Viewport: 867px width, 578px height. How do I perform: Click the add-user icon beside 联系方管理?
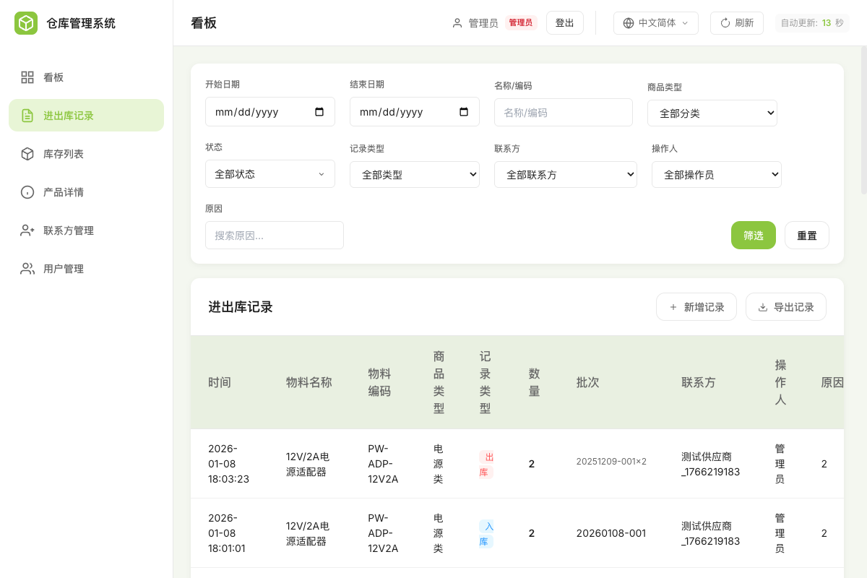pos(27,230)
